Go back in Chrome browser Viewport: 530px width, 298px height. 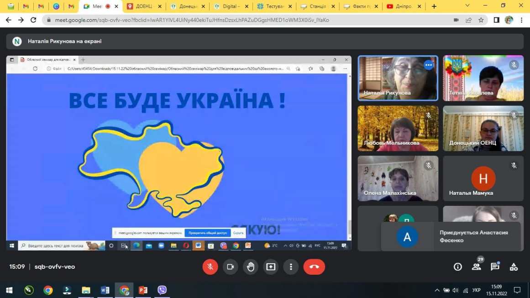click(x=9, y=20)
